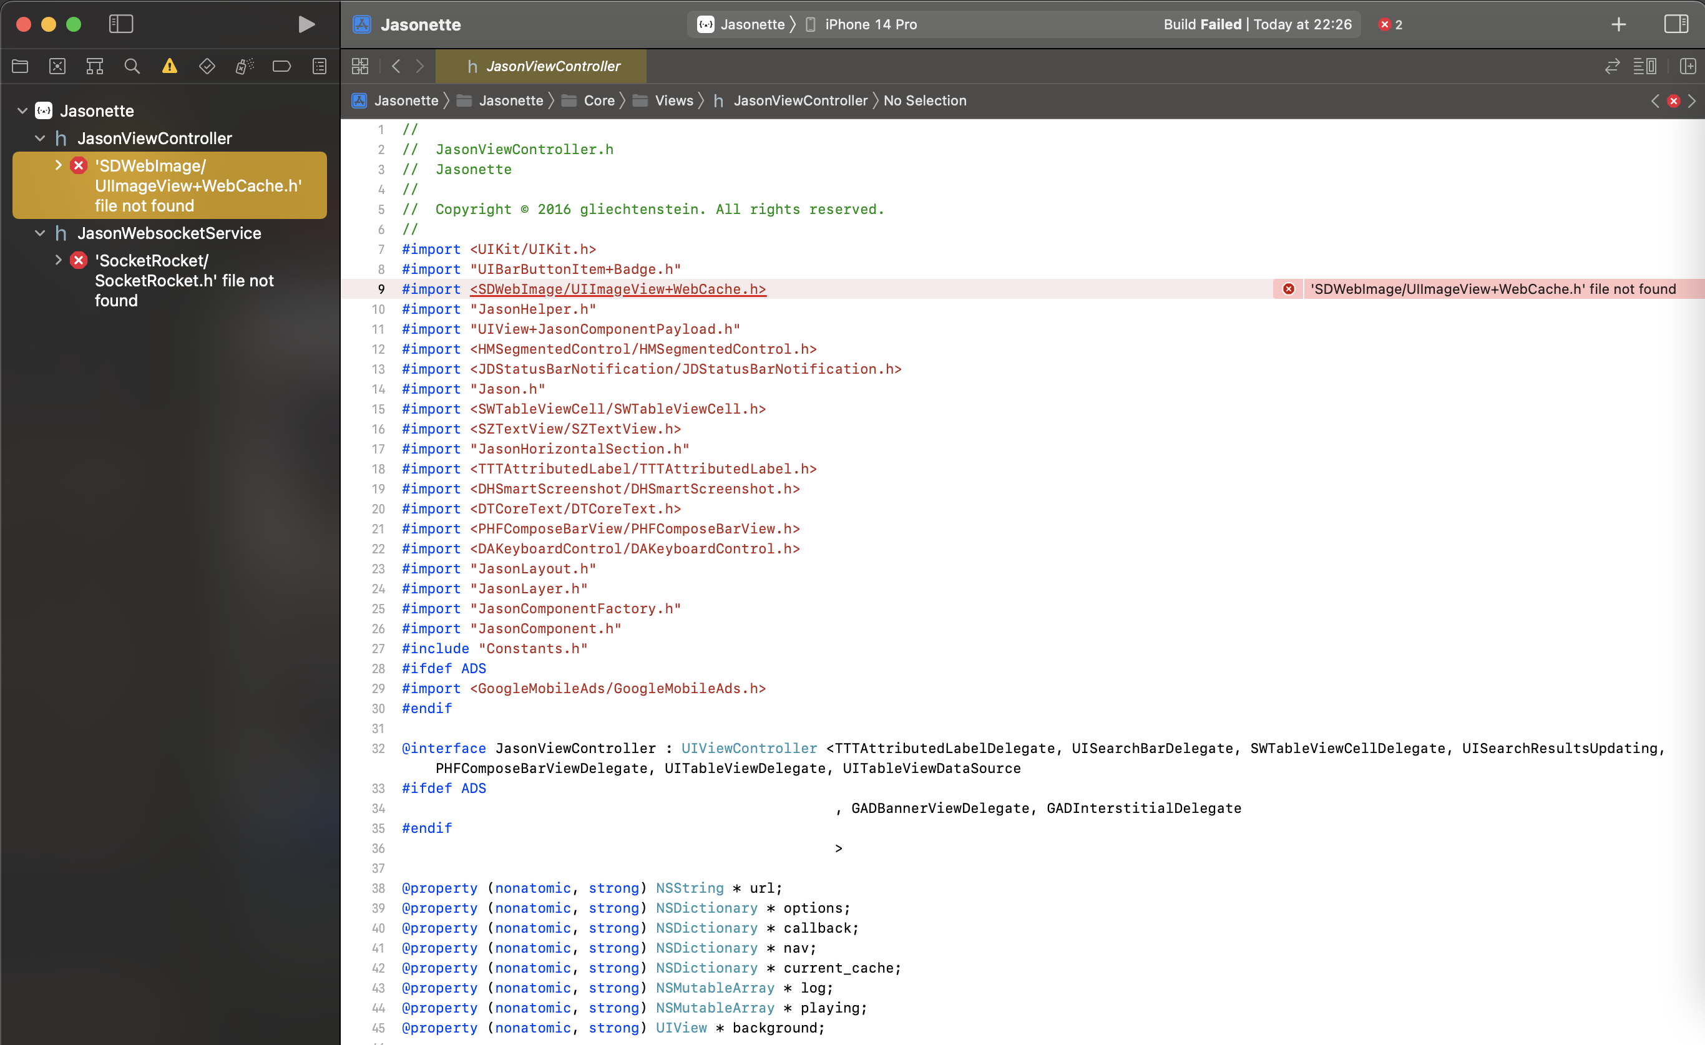
Task: Toggle the right inspector panel
Action: pos(1675,24)
